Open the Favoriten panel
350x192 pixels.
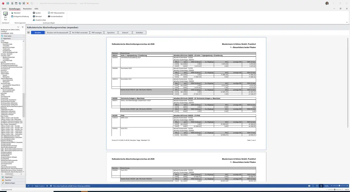coord(13,180)
